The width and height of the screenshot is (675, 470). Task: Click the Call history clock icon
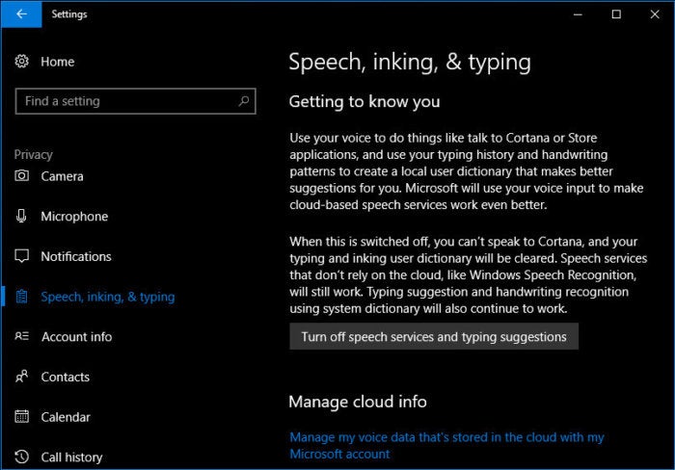(x=21, y=457)
